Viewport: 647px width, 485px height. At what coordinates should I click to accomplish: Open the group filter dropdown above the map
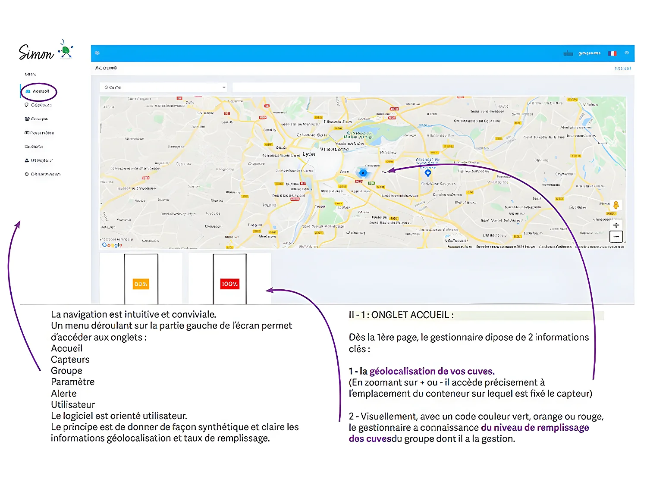(165, 87)
